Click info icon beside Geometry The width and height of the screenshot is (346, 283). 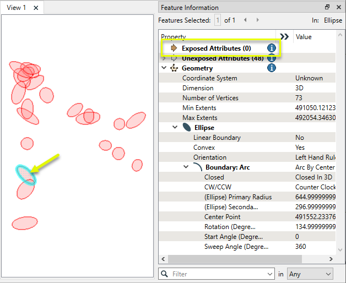[271, 68]
